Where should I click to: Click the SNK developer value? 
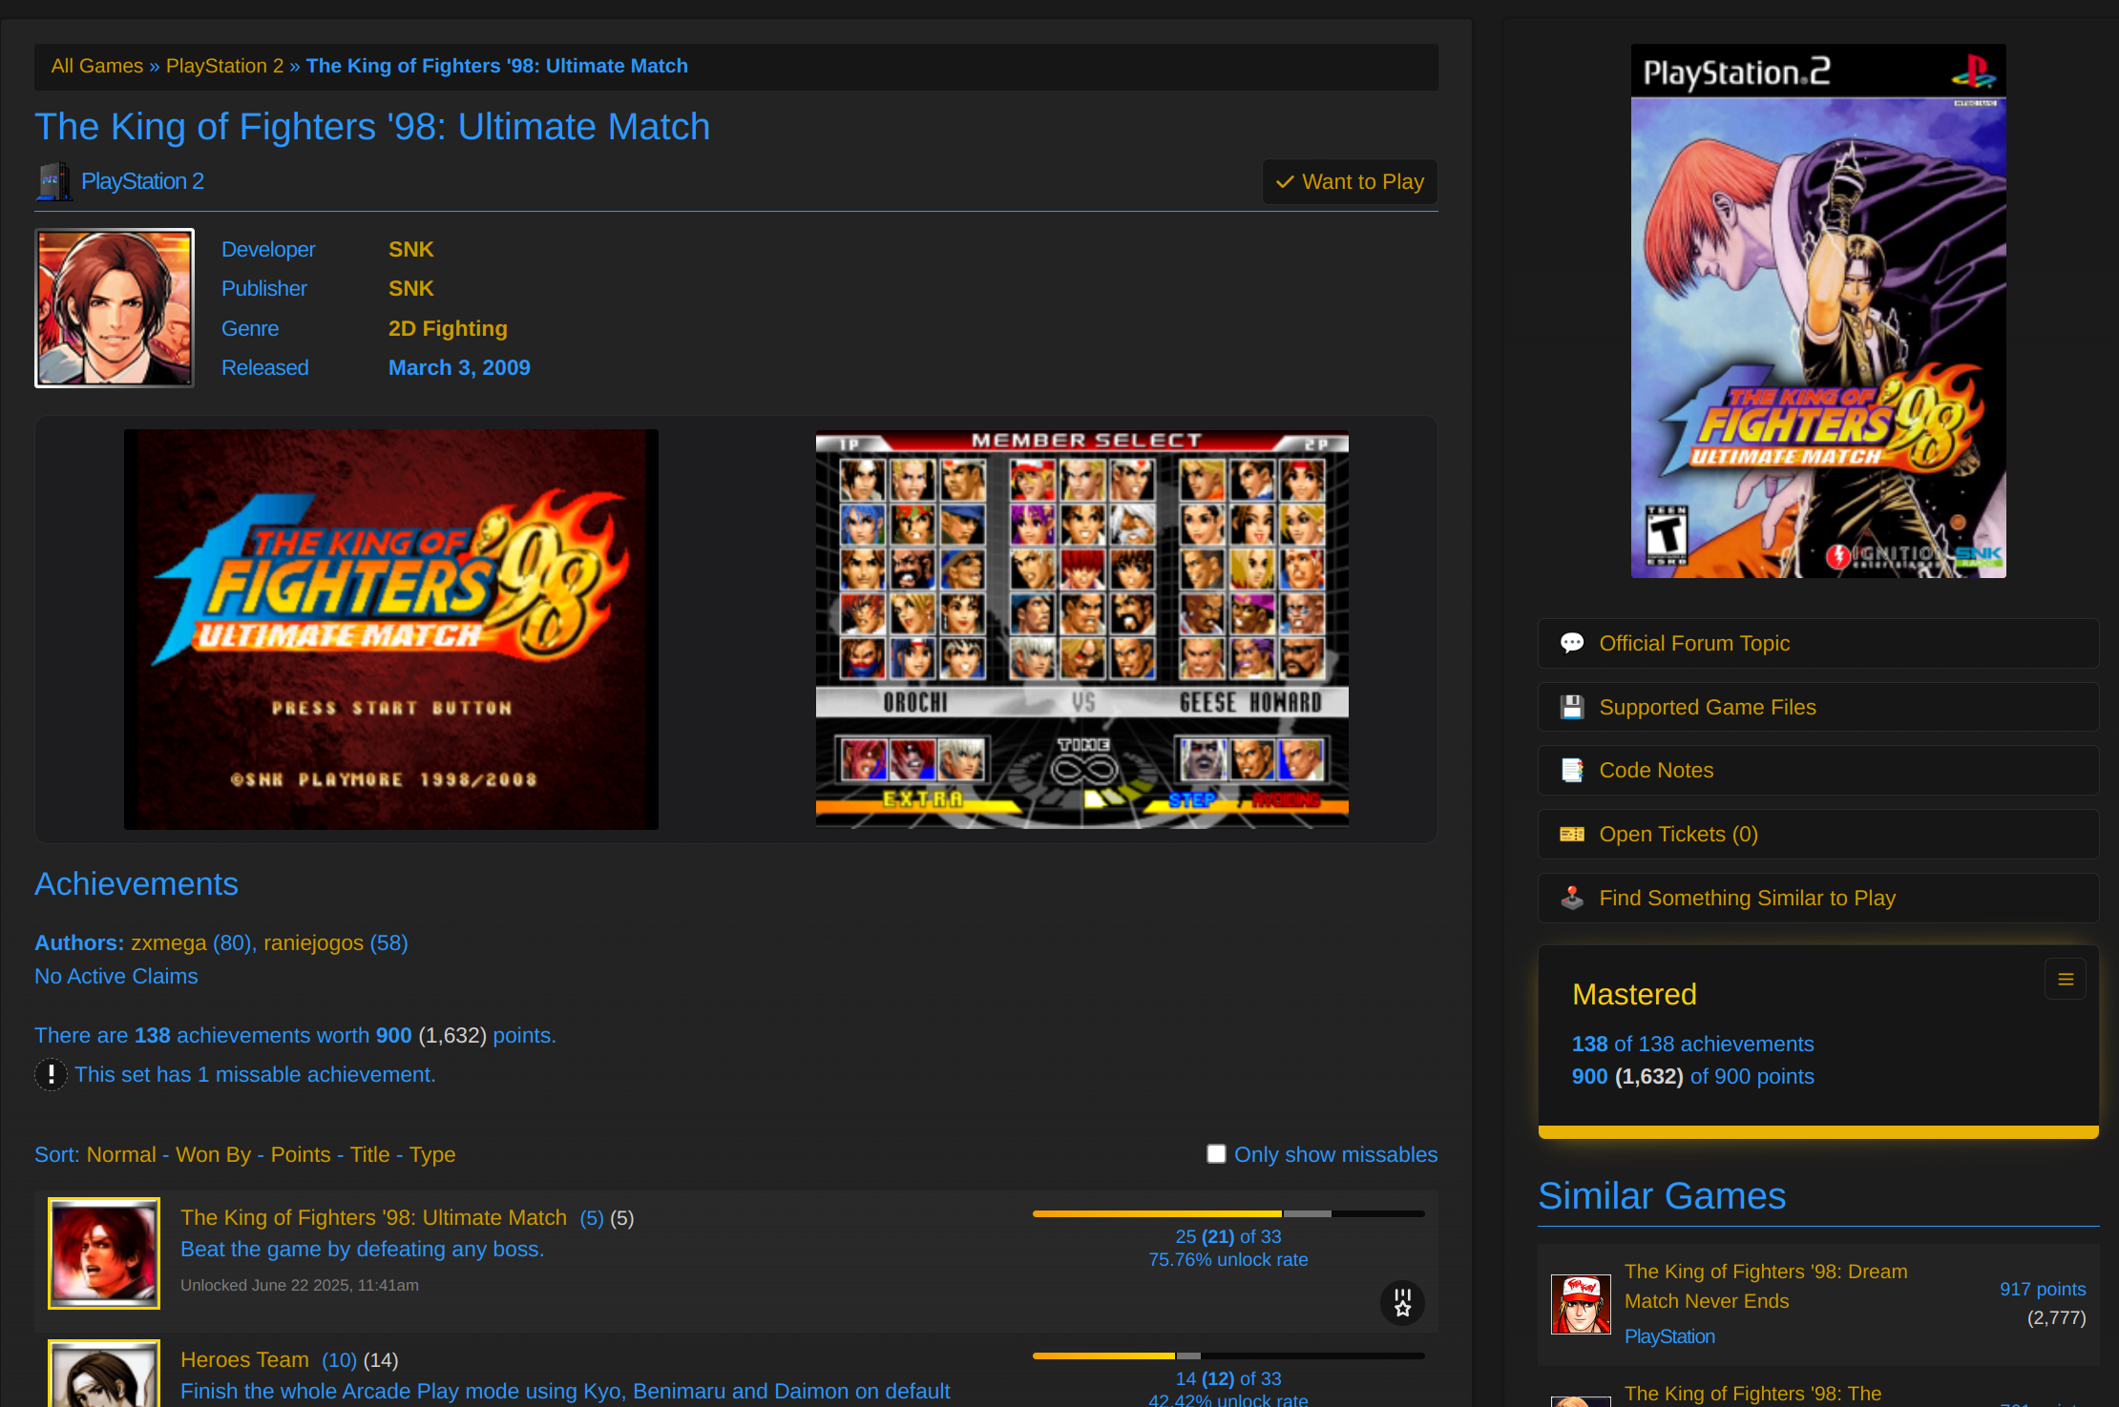coord(410,249)
